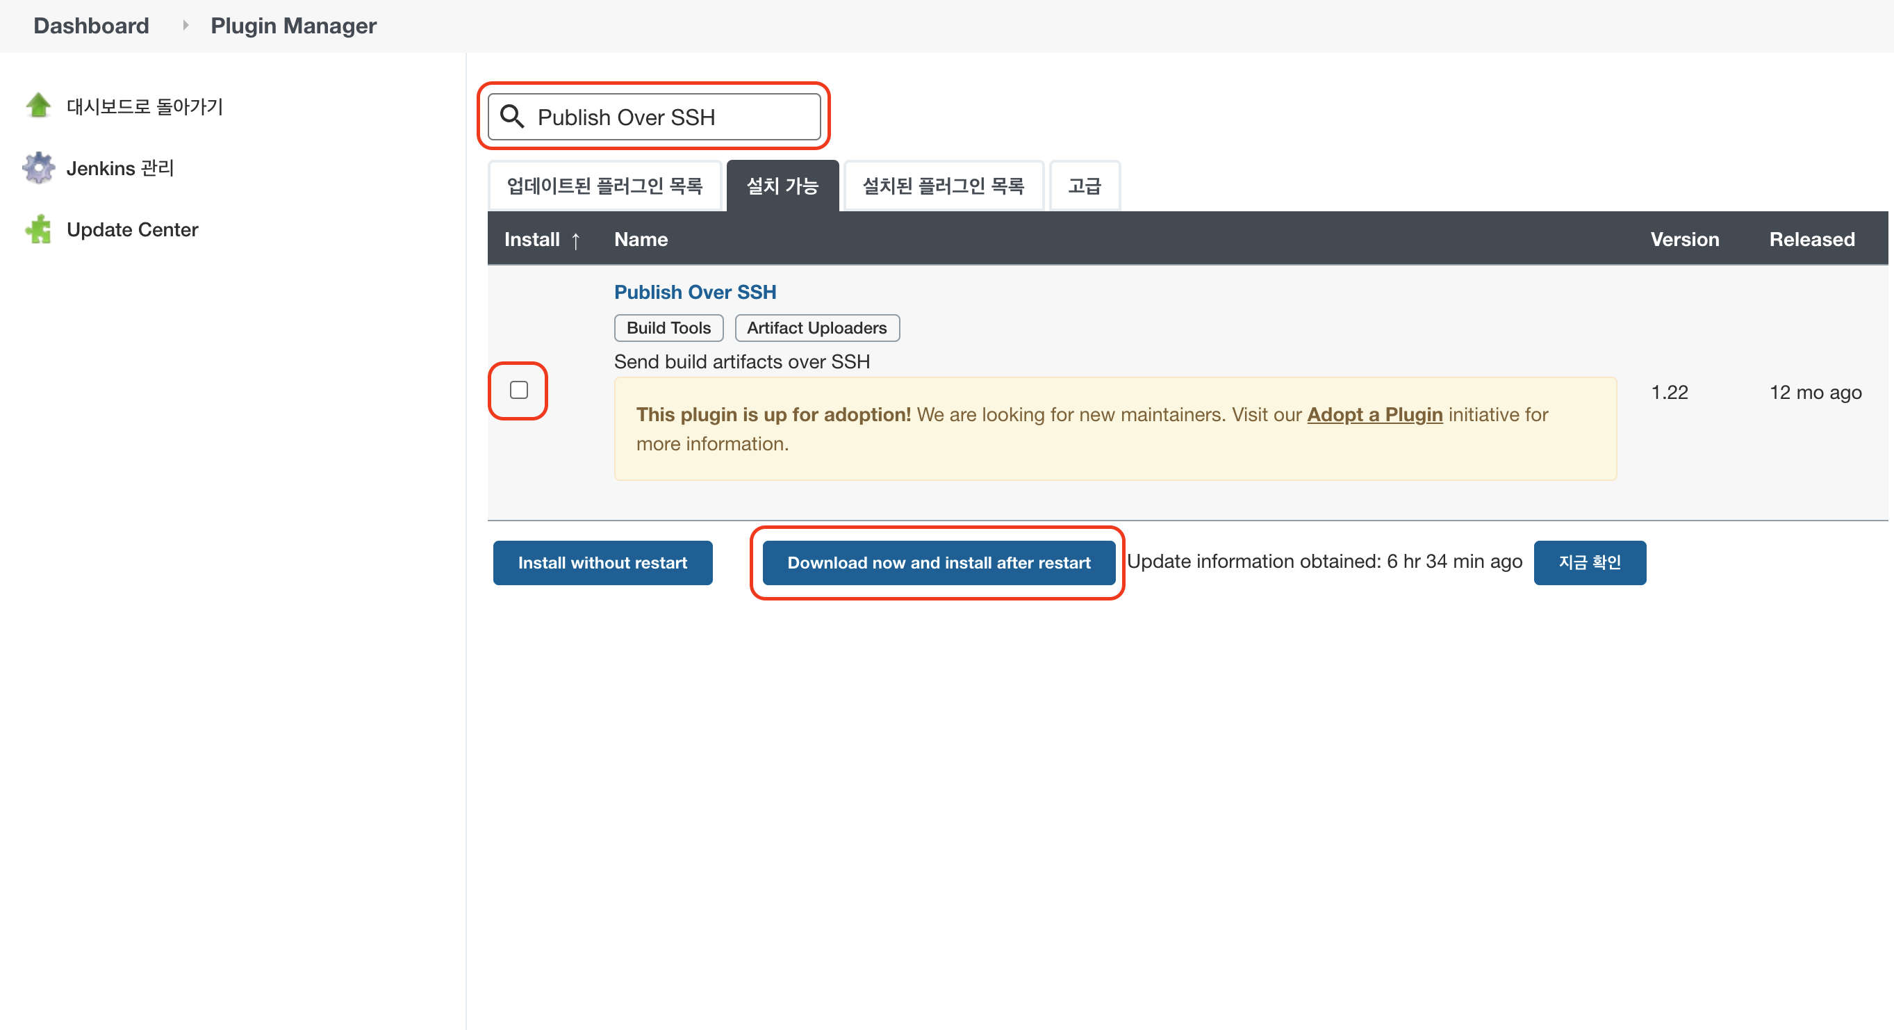1894x1030 pixels.
Task: Click the breadcrumb separator arrow after Dashboard
Action: pyautogui.click(x=186, y=26)
